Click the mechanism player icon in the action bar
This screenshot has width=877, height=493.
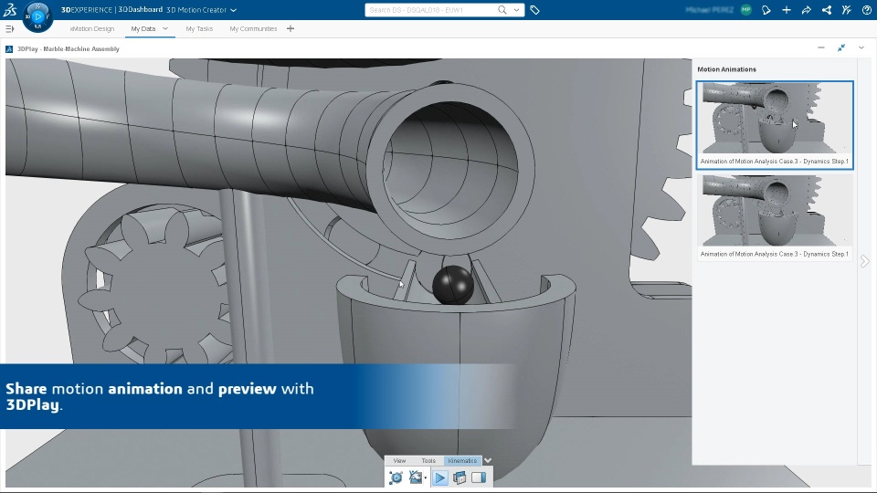[x=396, y=477]
